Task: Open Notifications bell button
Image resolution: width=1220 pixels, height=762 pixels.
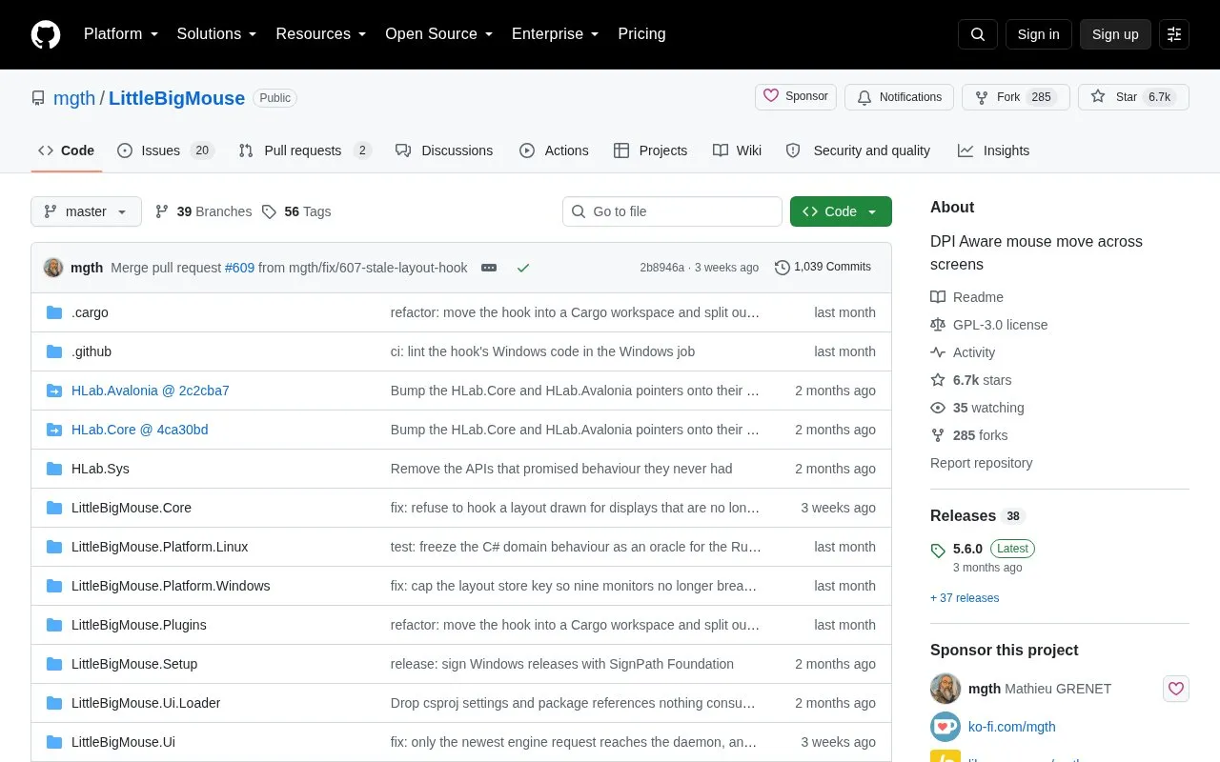Action: click(x=899, y=97)
